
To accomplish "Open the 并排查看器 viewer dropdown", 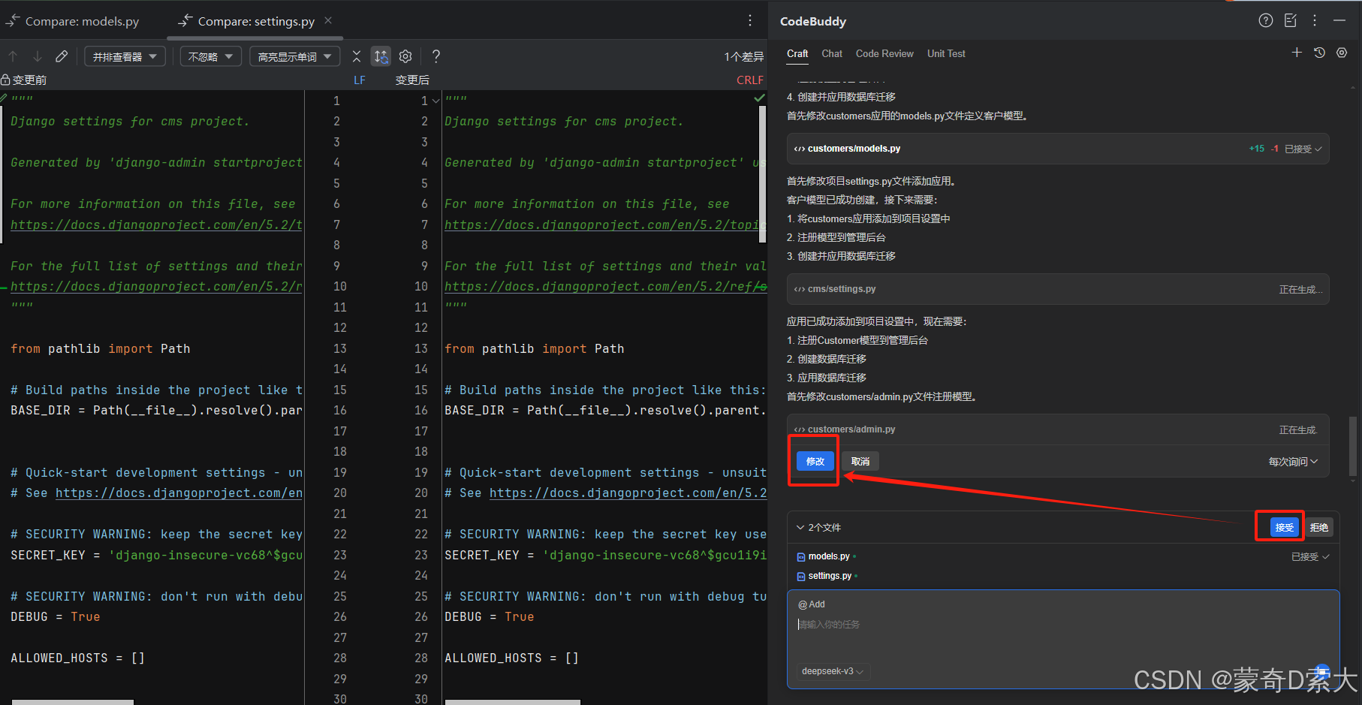I will point(125,56).
